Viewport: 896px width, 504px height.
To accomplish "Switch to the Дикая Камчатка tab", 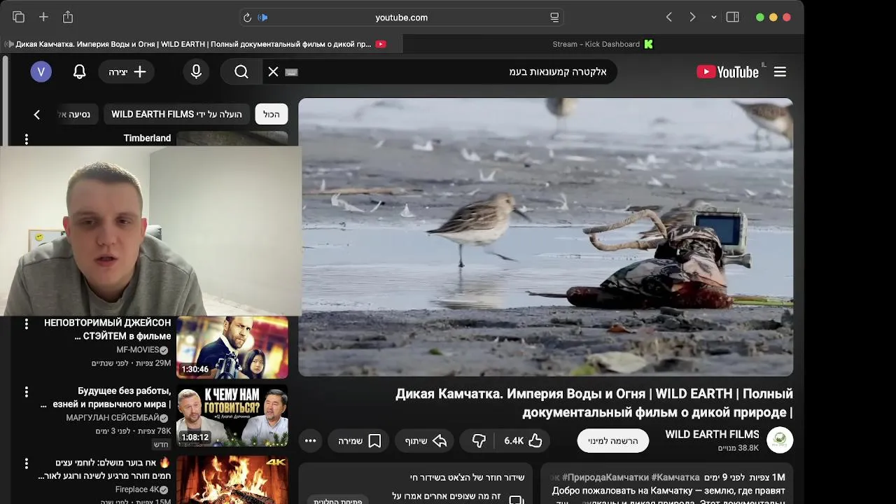I will tap(202, 44).
